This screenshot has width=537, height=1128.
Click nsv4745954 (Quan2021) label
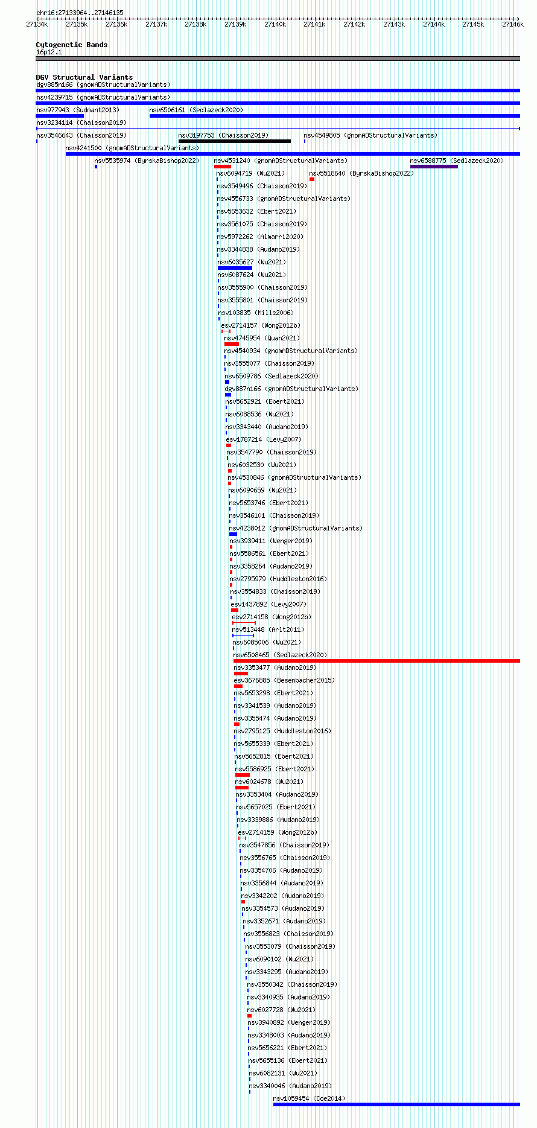(262, 338)
